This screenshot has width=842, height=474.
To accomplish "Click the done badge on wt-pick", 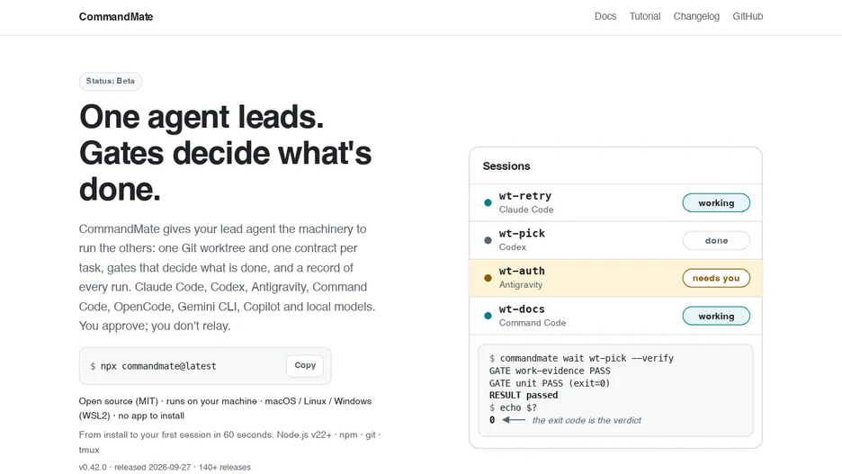I will (x=716, y=240).
